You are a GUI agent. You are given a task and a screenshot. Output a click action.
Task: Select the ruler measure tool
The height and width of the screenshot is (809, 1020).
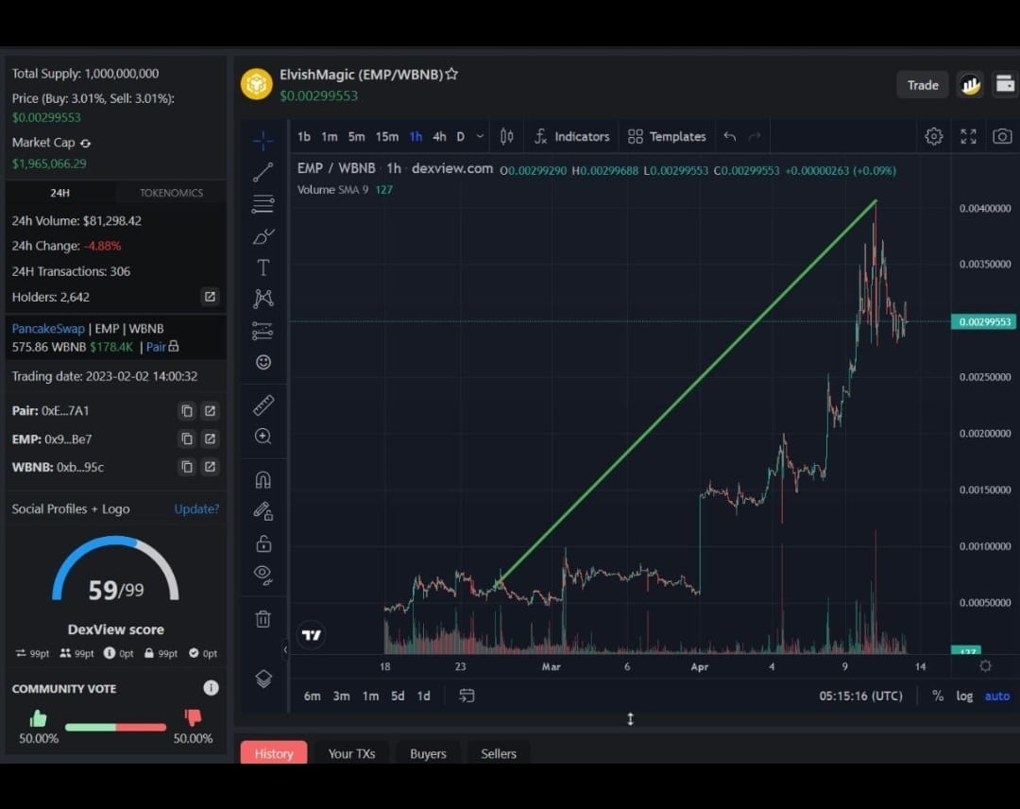263,405
